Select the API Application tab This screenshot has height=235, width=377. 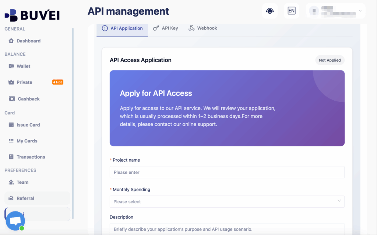tap(122, 28)
